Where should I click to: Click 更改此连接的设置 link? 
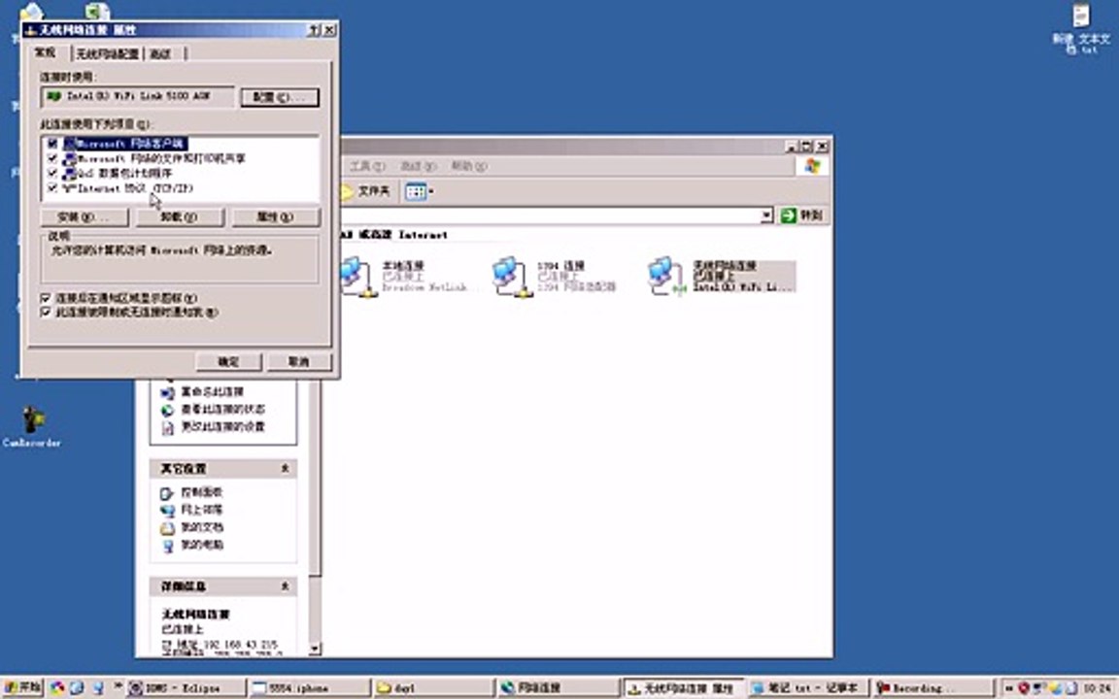[222, 426]
